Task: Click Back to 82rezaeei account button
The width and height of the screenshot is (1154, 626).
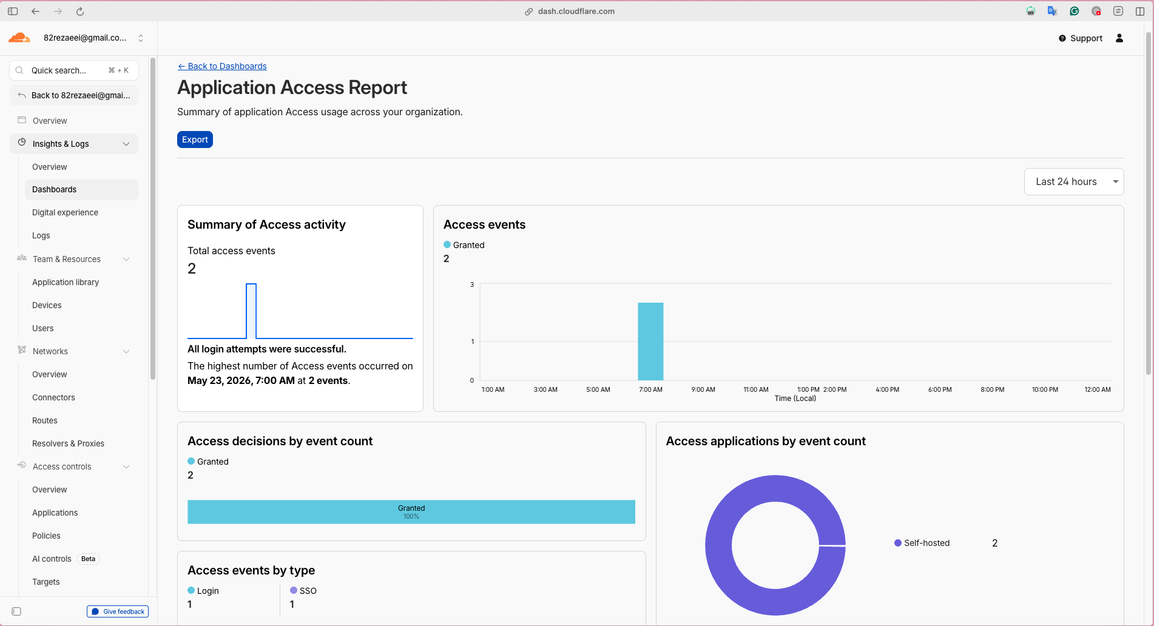Action: coord(74,95)
